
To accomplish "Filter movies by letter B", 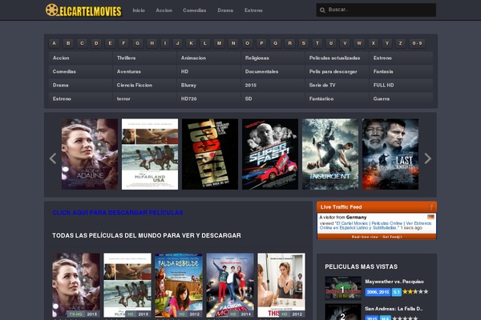I will coord(68,43).
